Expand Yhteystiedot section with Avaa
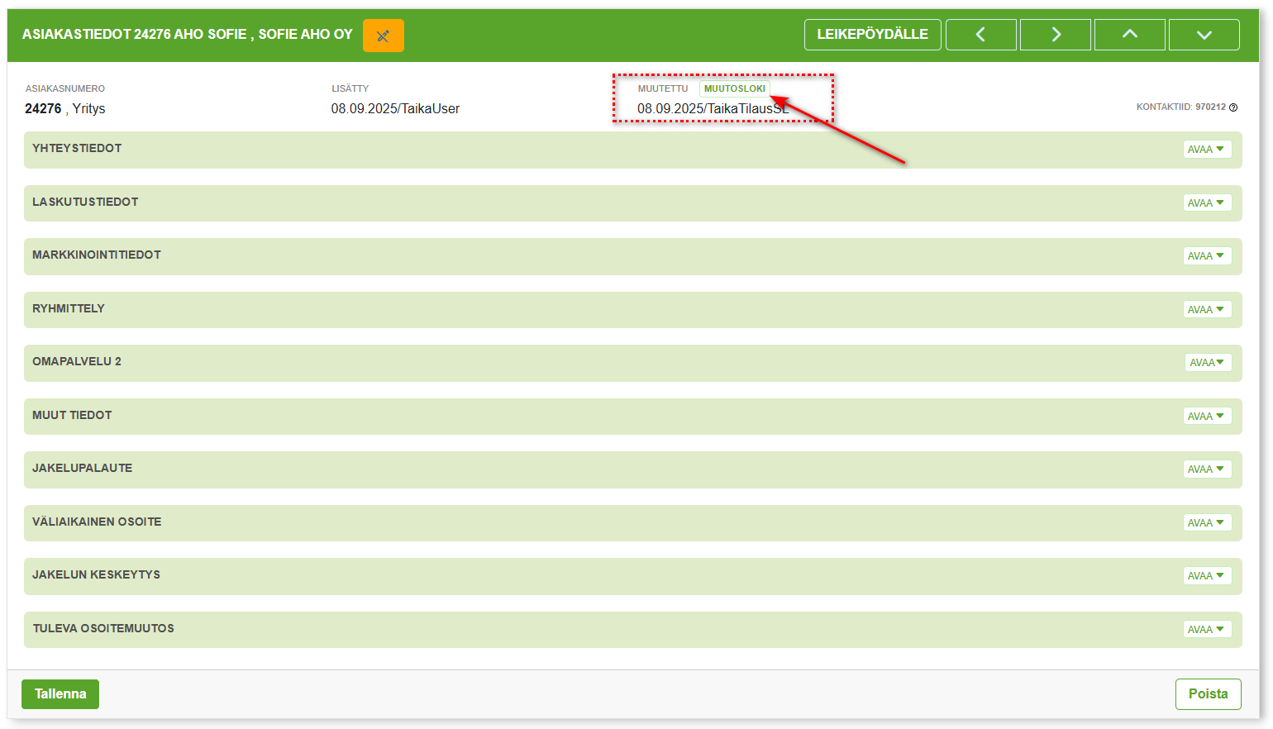 click(1206, 150)
